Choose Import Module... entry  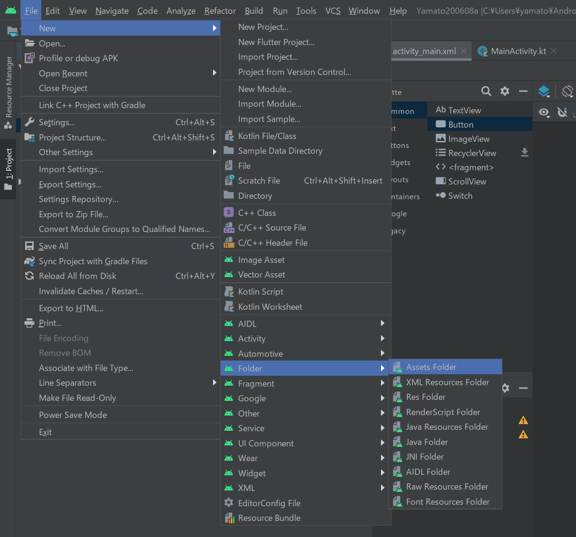306,104
